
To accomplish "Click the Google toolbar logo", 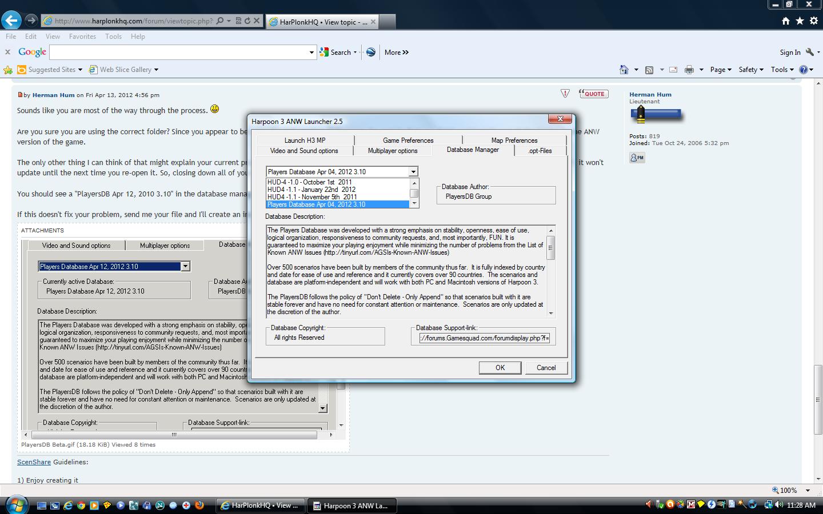I will pyautogui.click(x=32, y=52).
